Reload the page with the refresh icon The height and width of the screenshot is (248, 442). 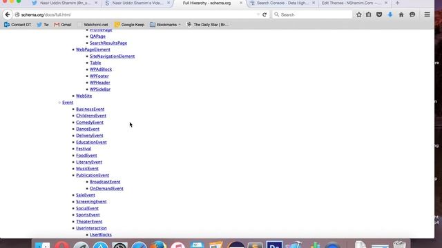click(265, 14)
